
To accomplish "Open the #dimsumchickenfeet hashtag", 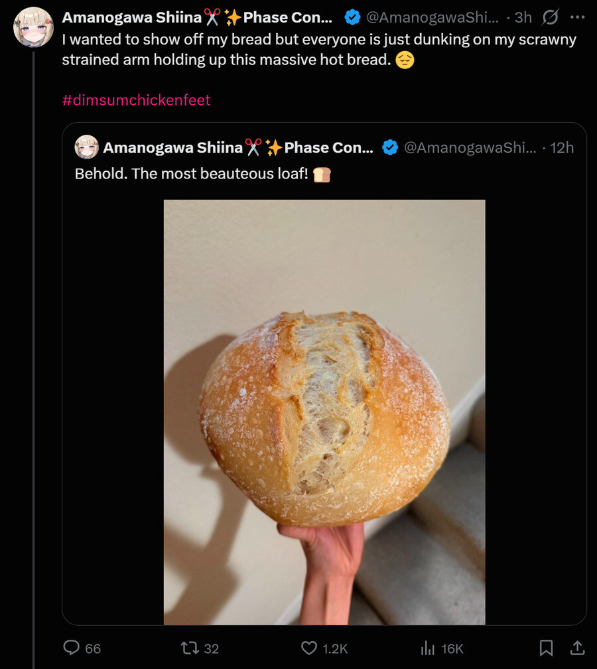I will tap(136, 100).
